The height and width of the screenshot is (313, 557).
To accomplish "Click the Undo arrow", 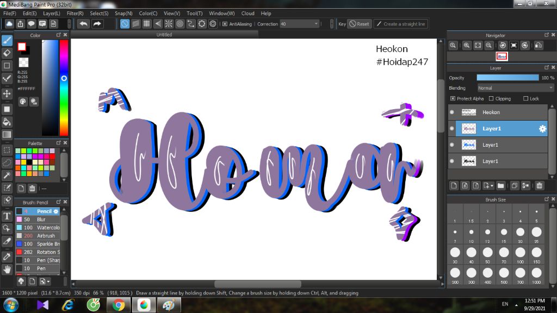I will point(83,24).
